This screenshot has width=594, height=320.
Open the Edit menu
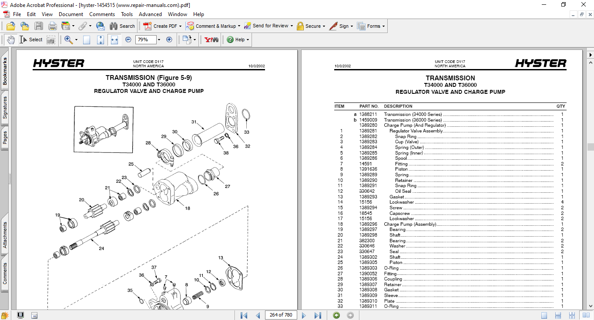[31, 14]
